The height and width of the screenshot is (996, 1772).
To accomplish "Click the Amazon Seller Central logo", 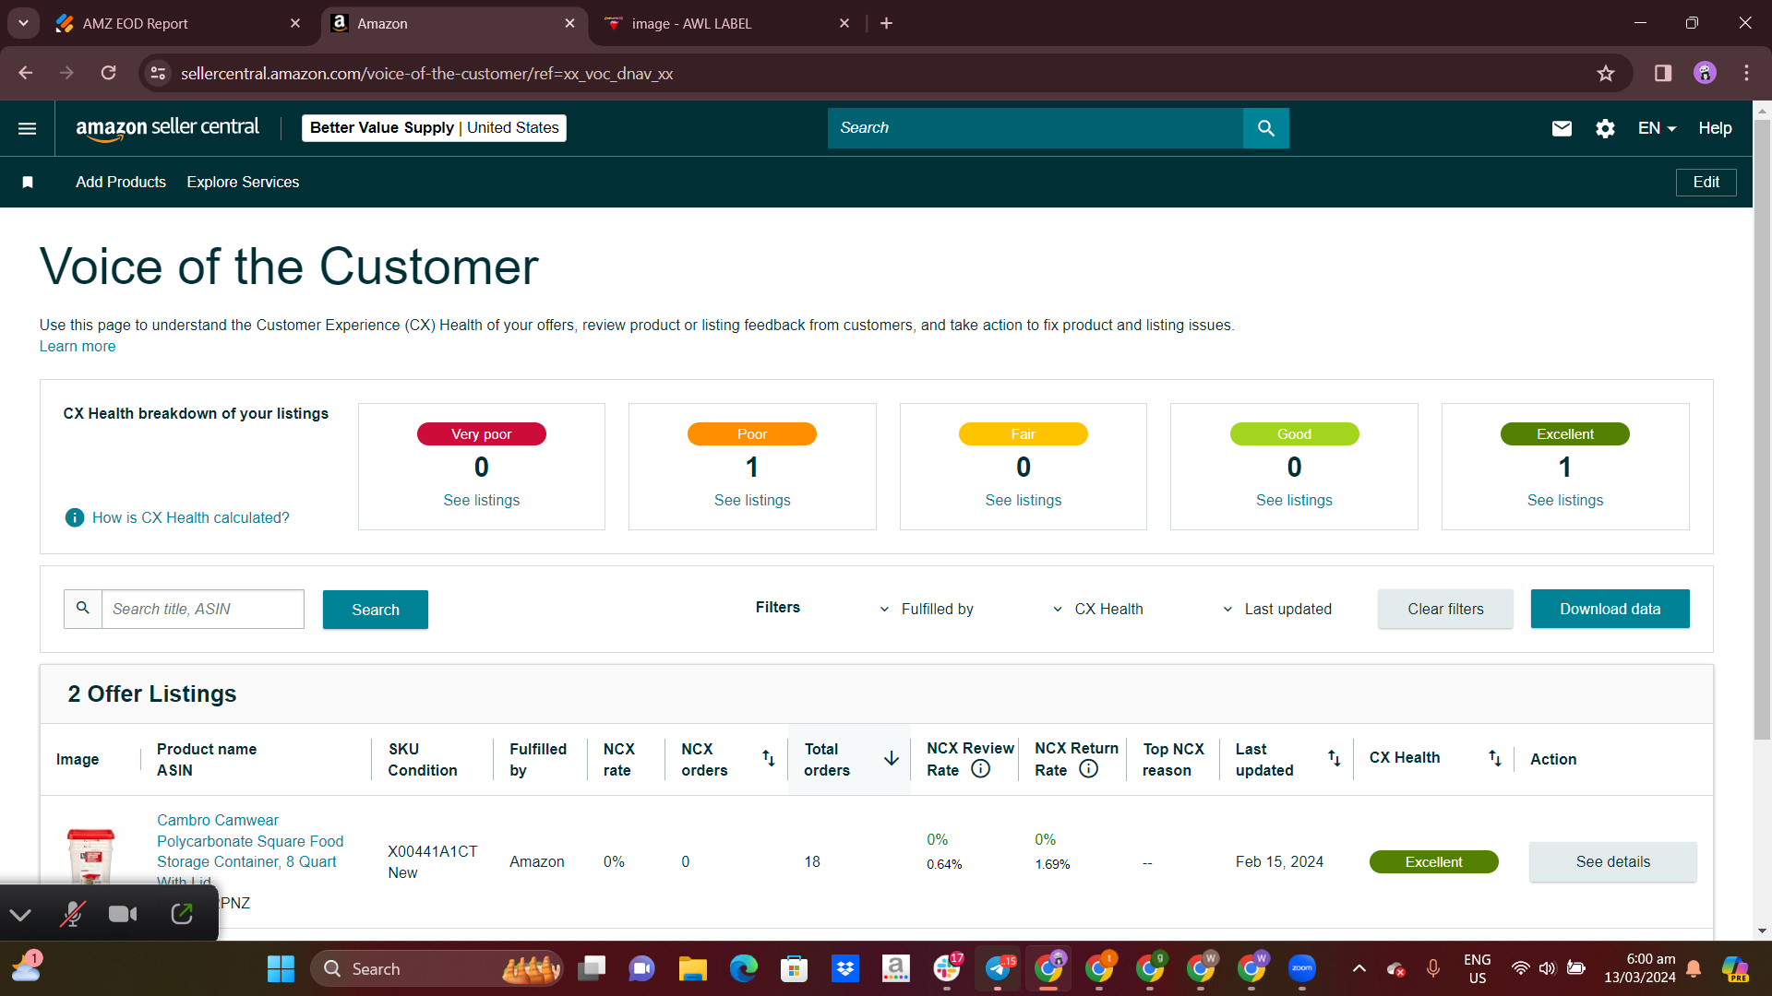I will (x=167, y=128).
